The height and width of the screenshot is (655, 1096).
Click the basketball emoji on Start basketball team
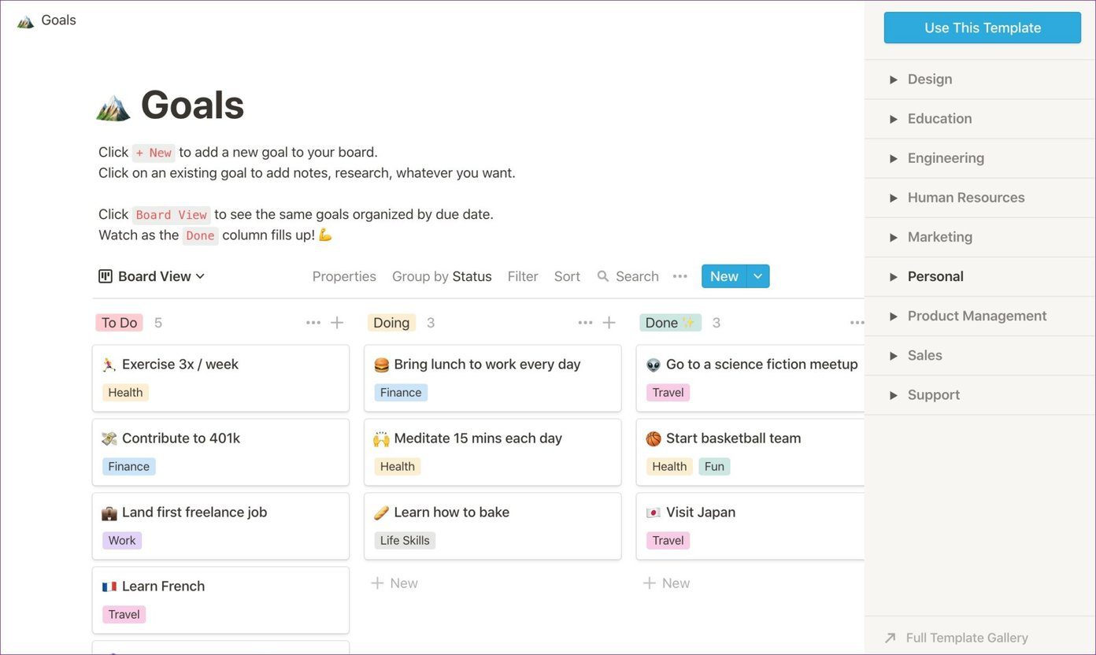(654, 439)
